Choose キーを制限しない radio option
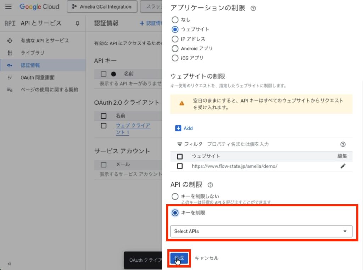The width and height of the screenshot is (363, 270). point(175,196)
